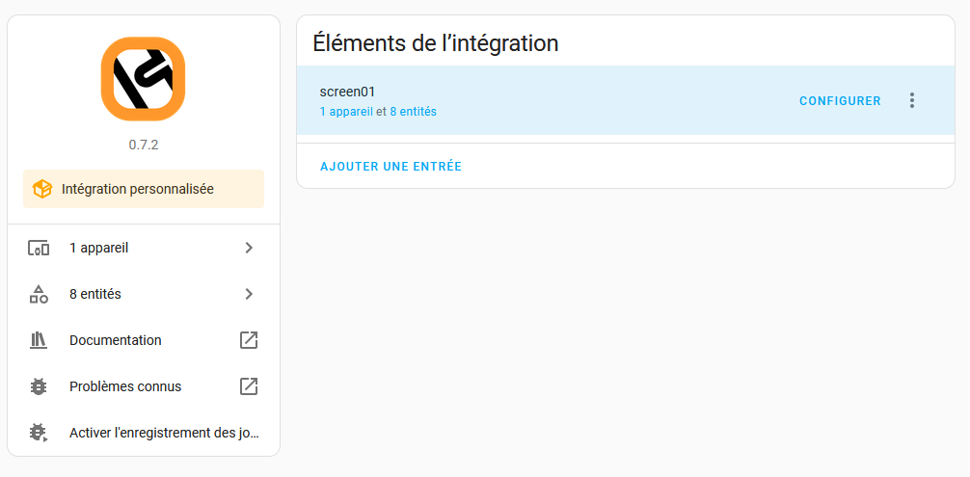Click the custom integration package icon
The height and width of the screenshot is (477, 970).
coord(42,190)
